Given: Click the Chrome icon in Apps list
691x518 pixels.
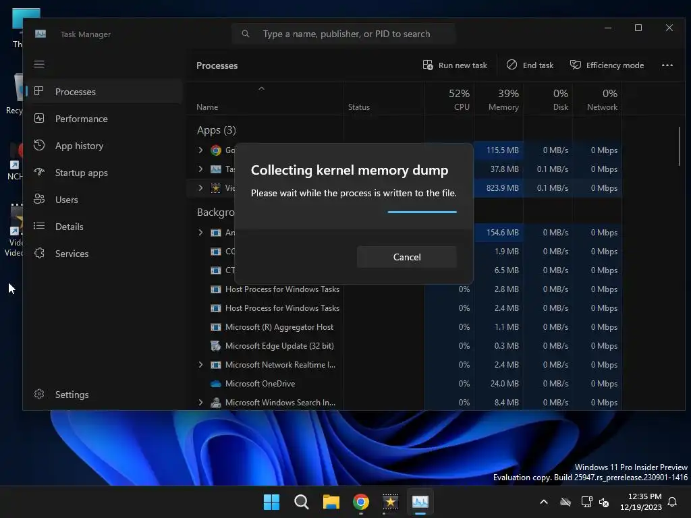Looking at the screenshot, I should (215, 150).
